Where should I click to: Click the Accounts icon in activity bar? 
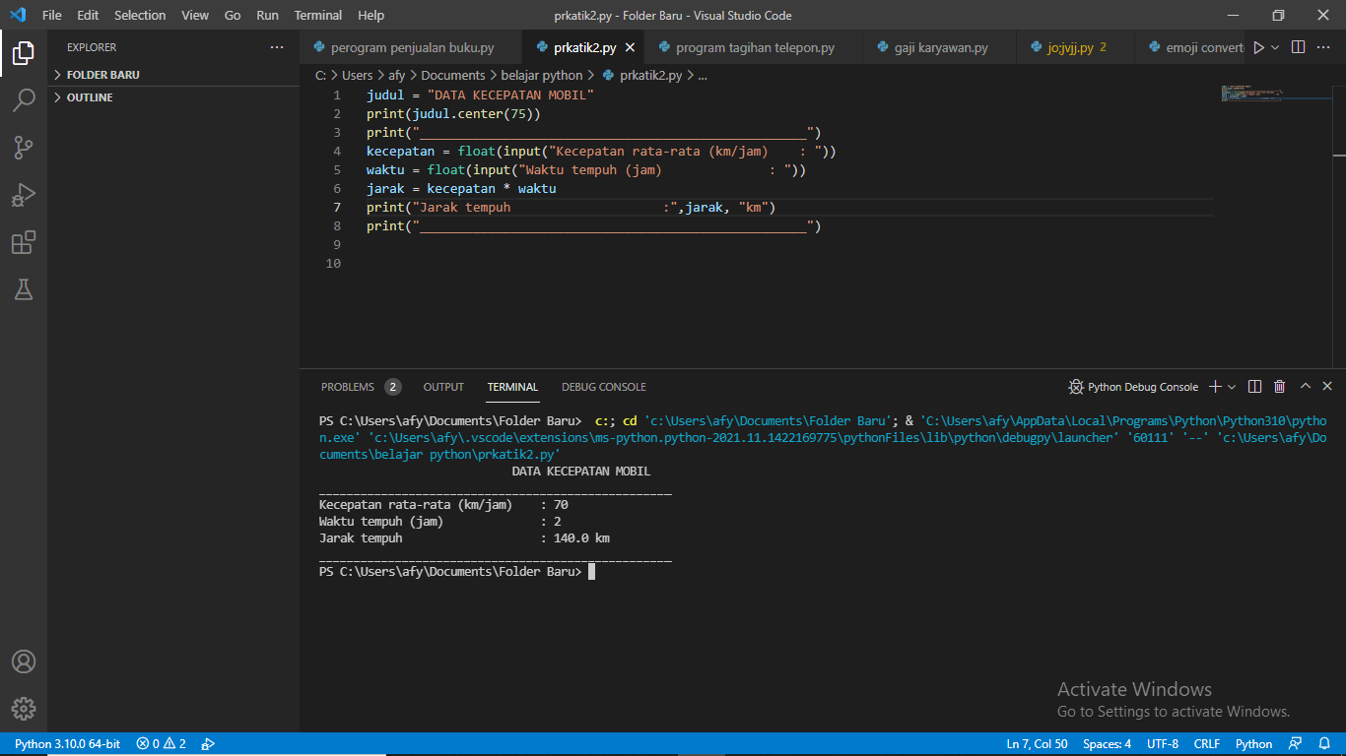point(24,661)
